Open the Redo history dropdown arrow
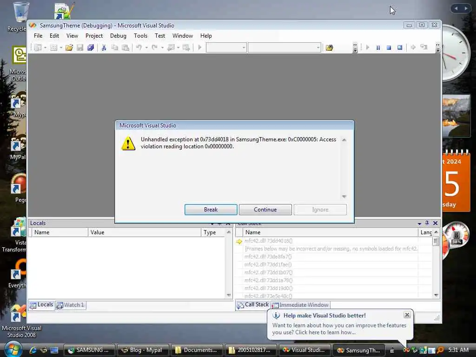Screen dimensions: 476x357 162,48
